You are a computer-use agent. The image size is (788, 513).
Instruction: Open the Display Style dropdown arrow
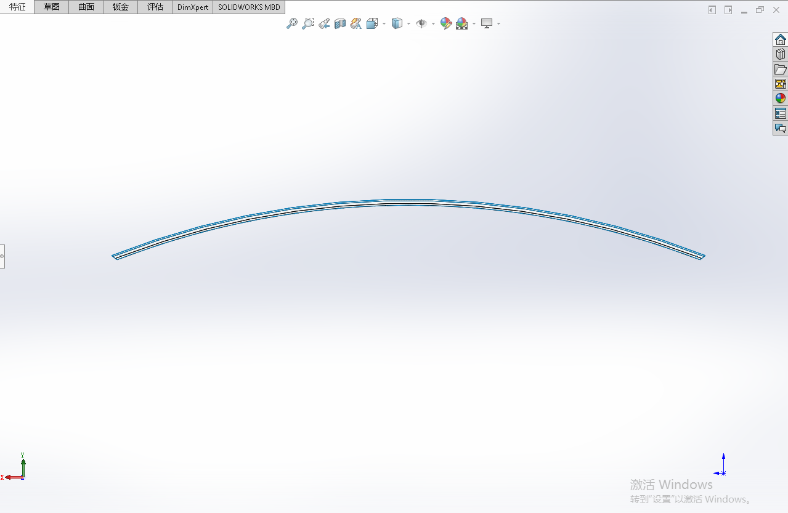(408, 24)
